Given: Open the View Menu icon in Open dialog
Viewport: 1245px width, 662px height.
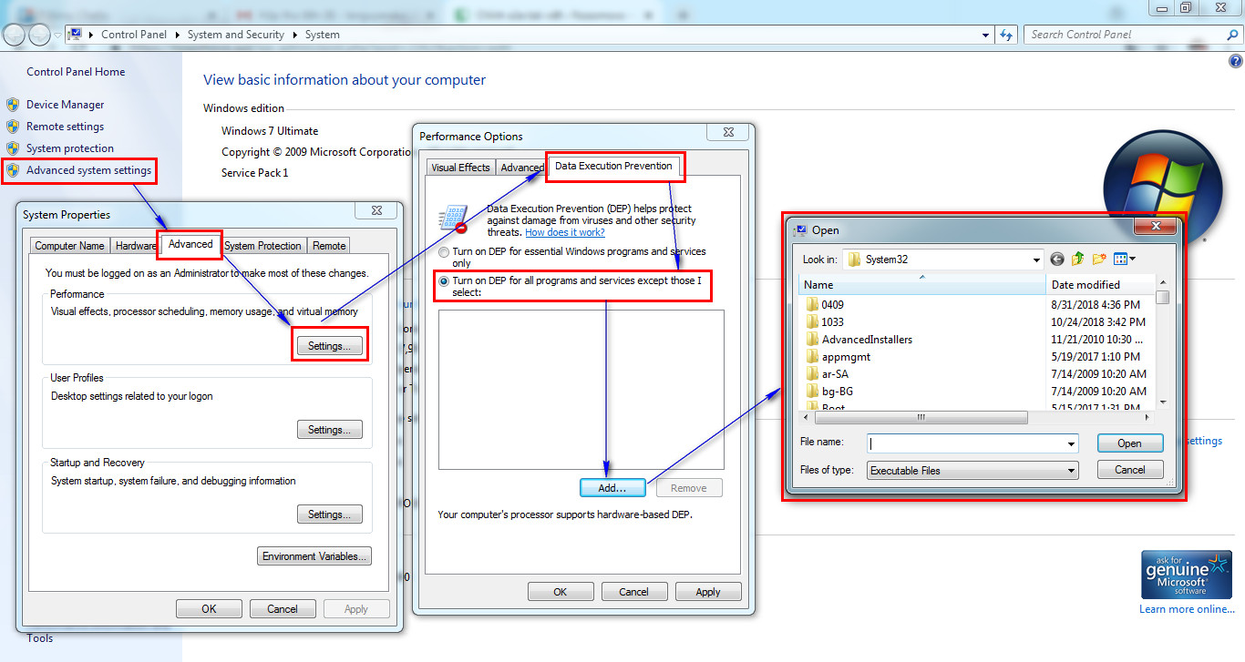Looking at the screenshot, I should (1125, 260).
